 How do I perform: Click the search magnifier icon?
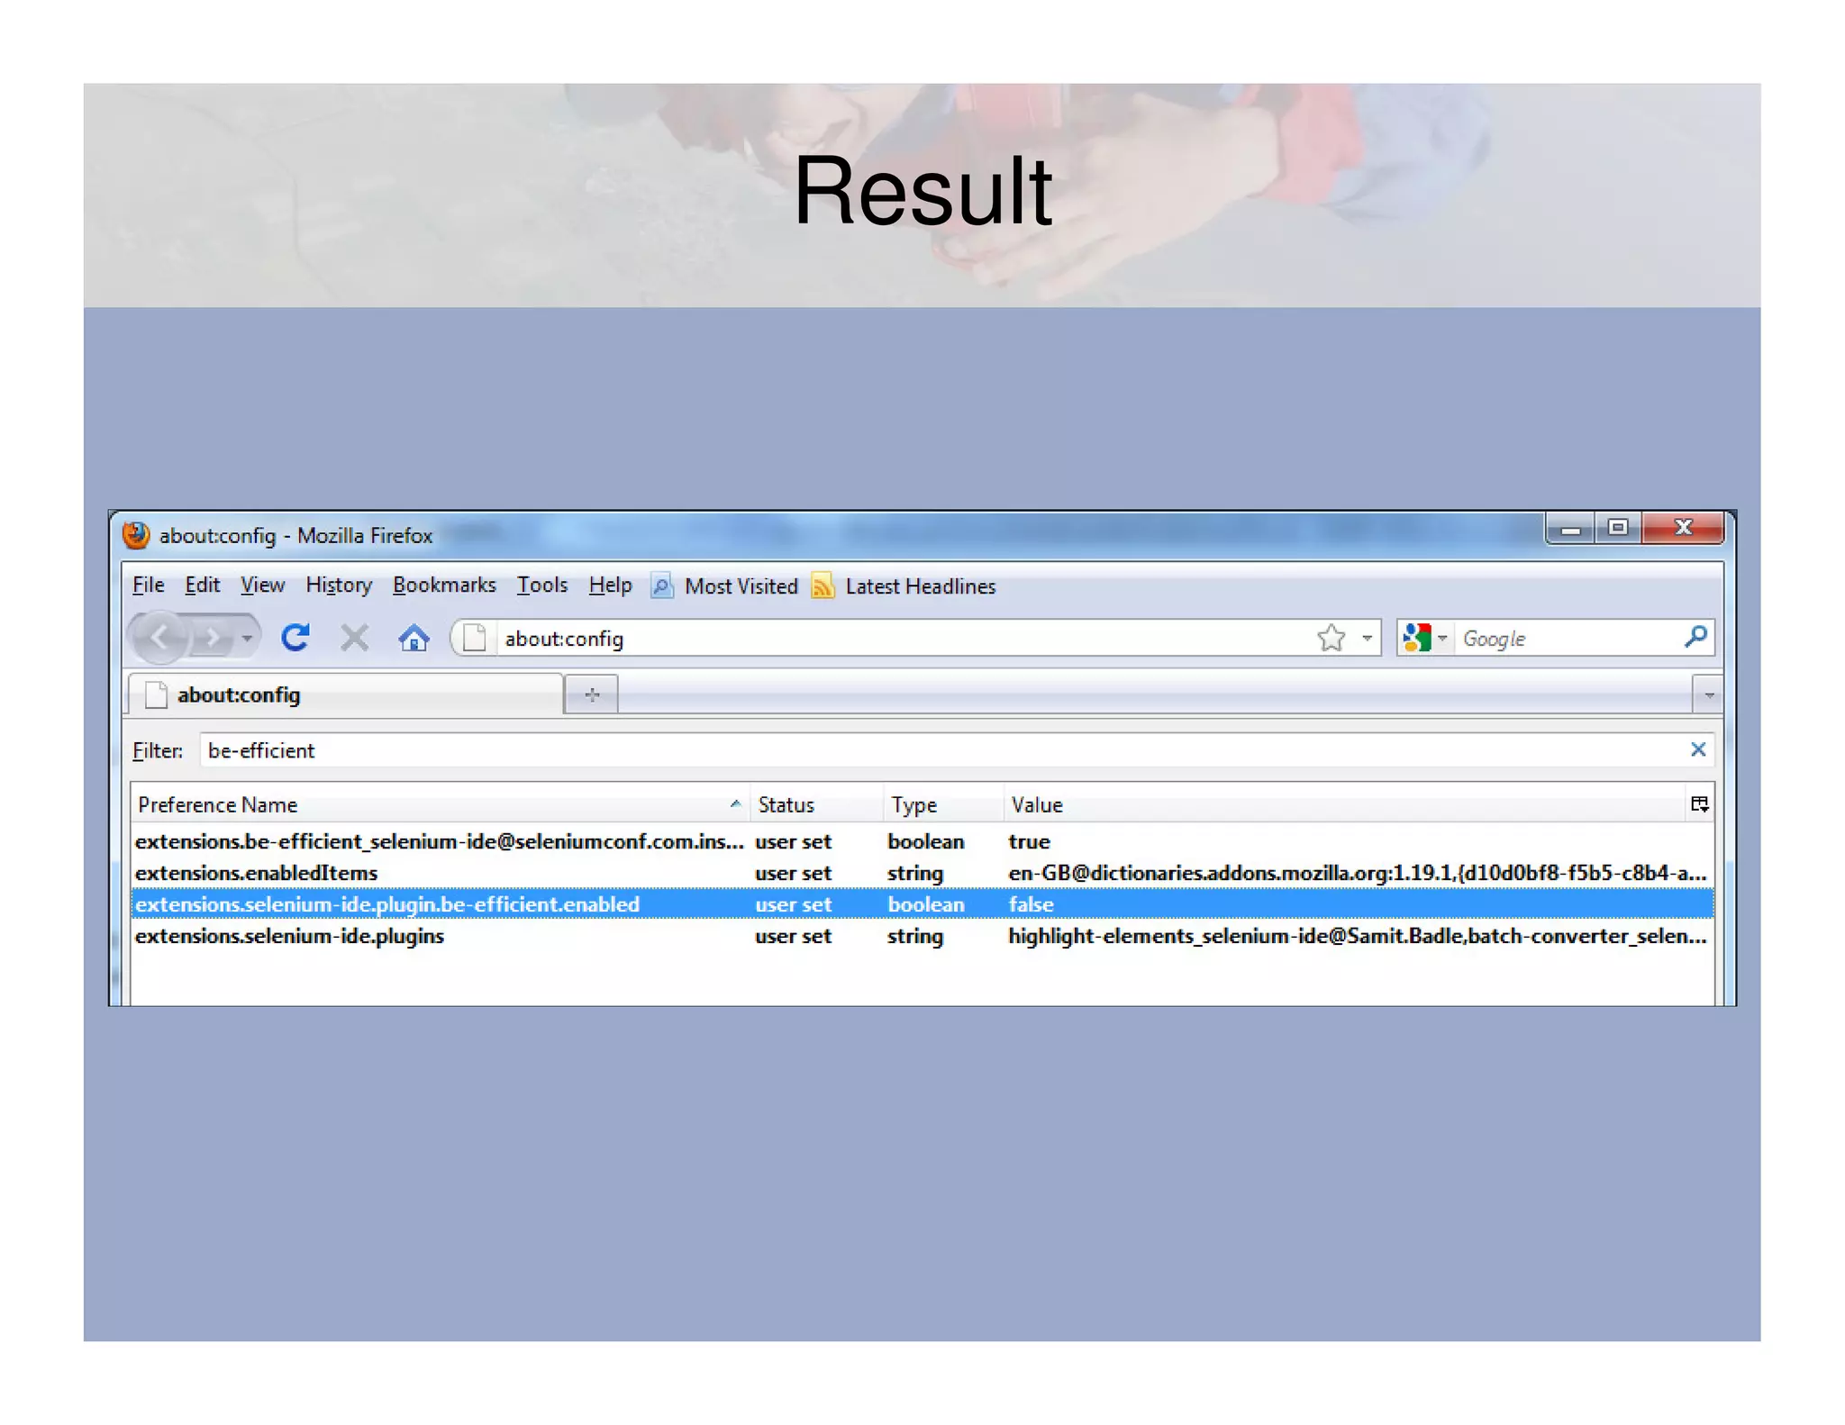(1695, 638)
